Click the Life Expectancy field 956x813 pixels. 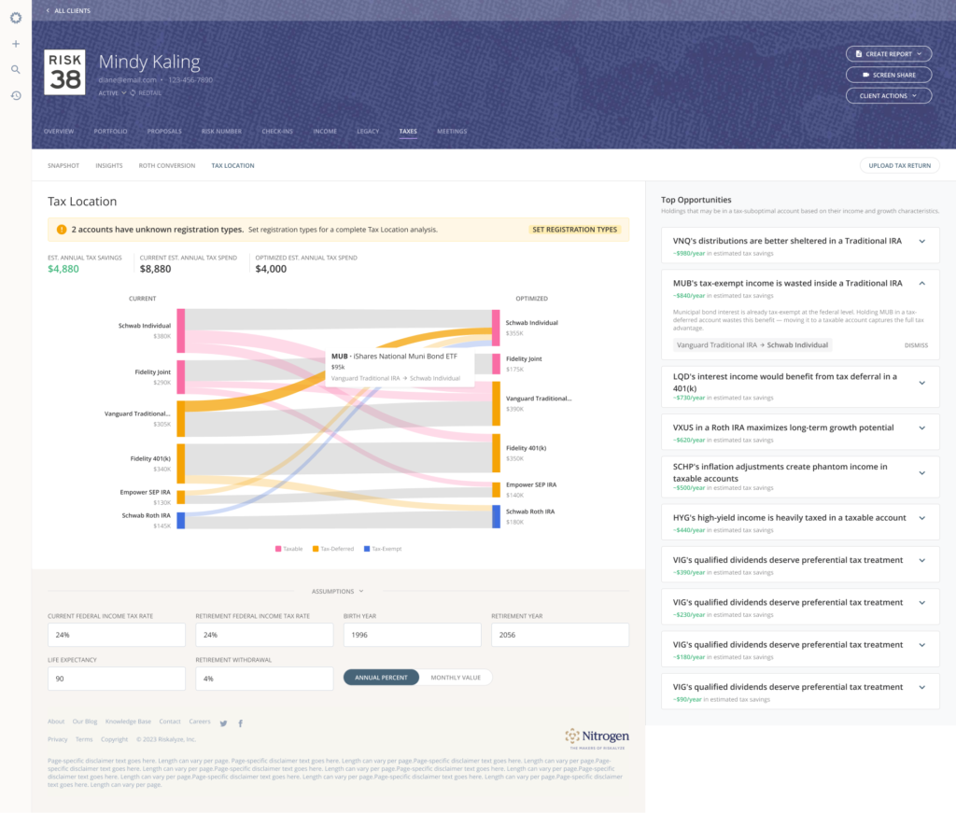pos(117,679)
